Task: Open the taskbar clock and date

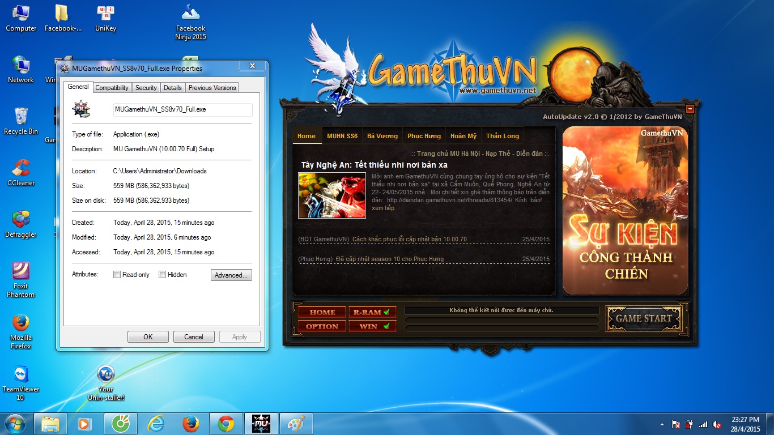Action: pos(746,424)
